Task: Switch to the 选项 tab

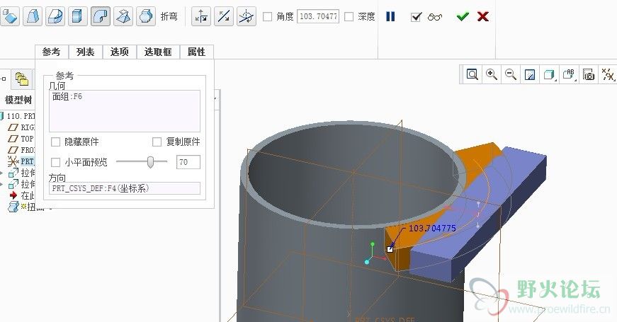Action: (x=120, y=52)
